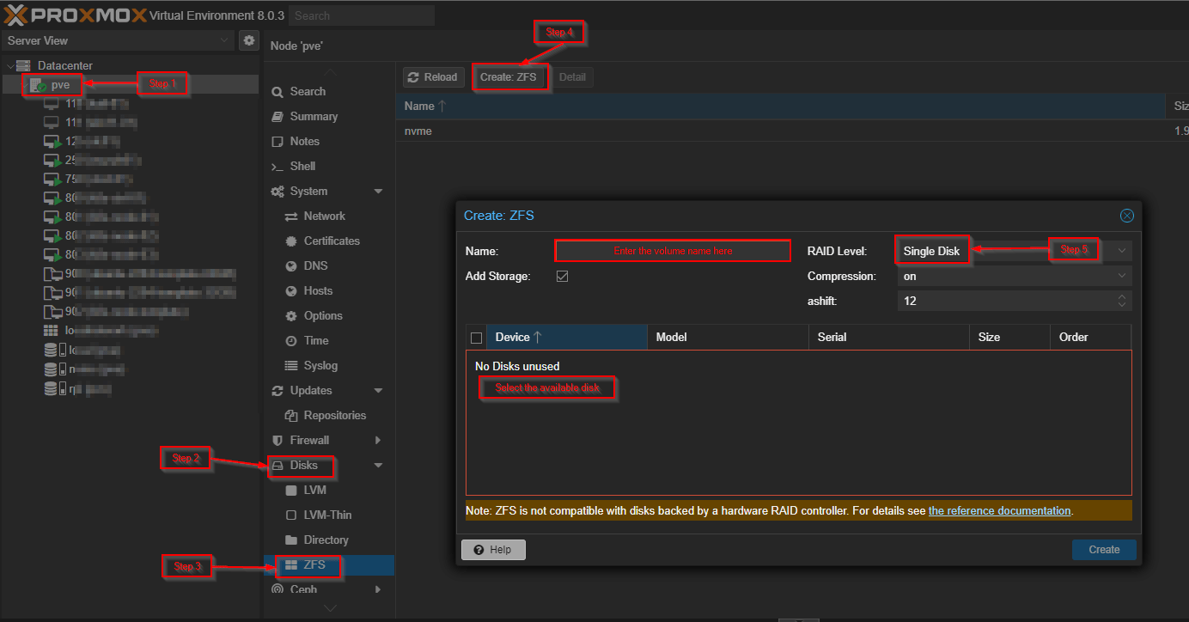
Task: Click the Create button in dialog
Action: (1104, 550)
